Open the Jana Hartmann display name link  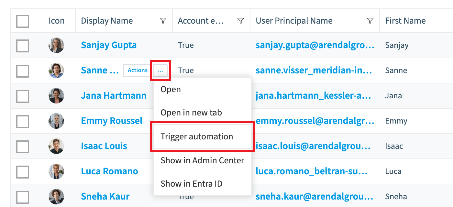point(114,95)
